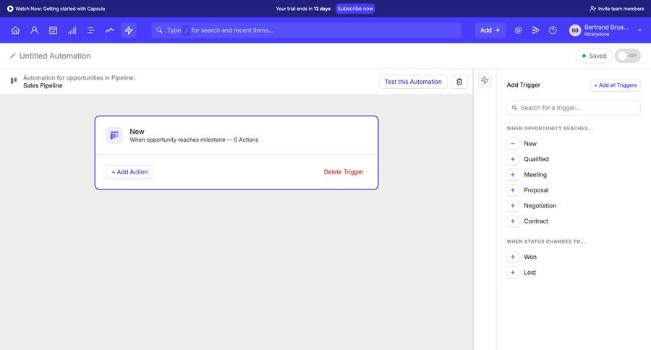Open the activity feed icon
The width and height of the screenshot is (651, 350).
point(535,30)
